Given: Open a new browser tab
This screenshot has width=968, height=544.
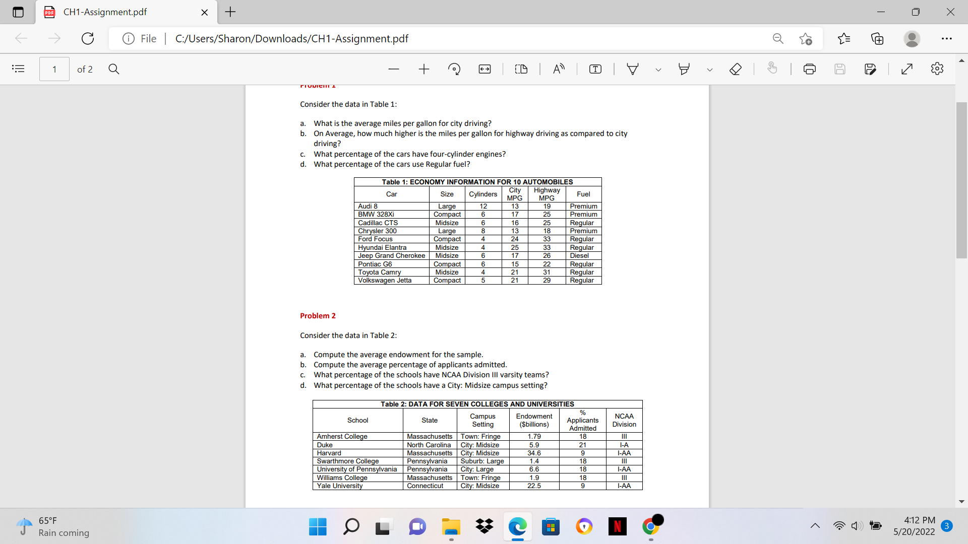Looking at the screenshot, I should coord(230,12).
